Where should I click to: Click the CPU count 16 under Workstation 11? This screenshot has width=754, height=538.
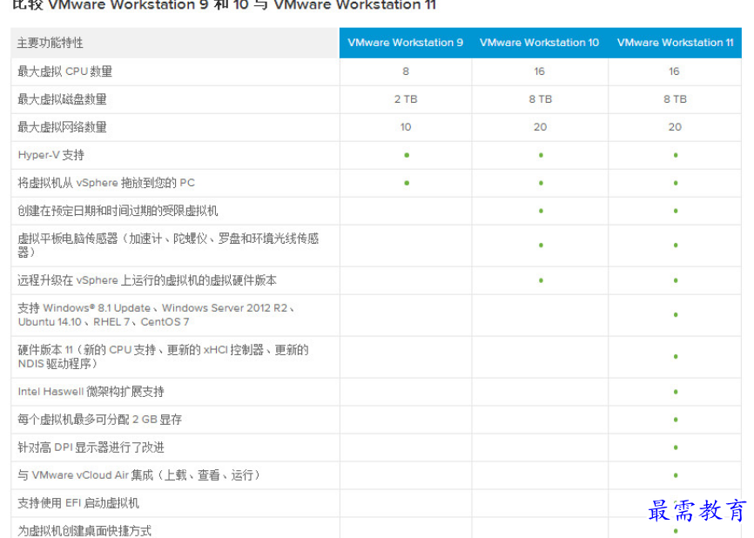pos(674,71)
